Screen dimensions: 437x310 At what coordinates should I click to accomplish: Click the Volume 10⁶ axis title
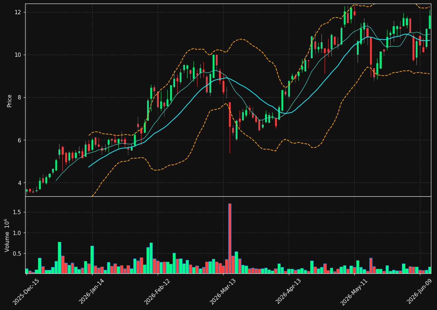7,235
